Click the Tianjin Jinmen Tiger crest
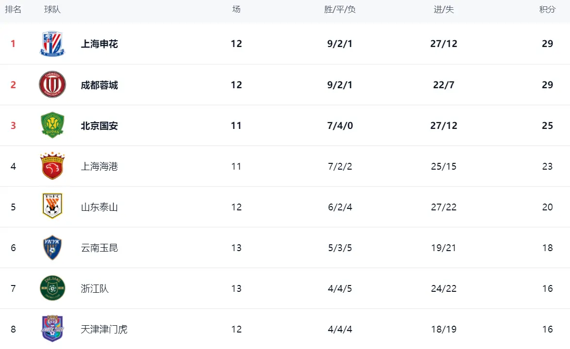570x349 pixels. pyautogui.click(x=52, y=329)
